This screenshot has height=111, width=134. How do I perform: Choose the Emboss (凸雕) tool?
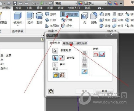[67, 20]
